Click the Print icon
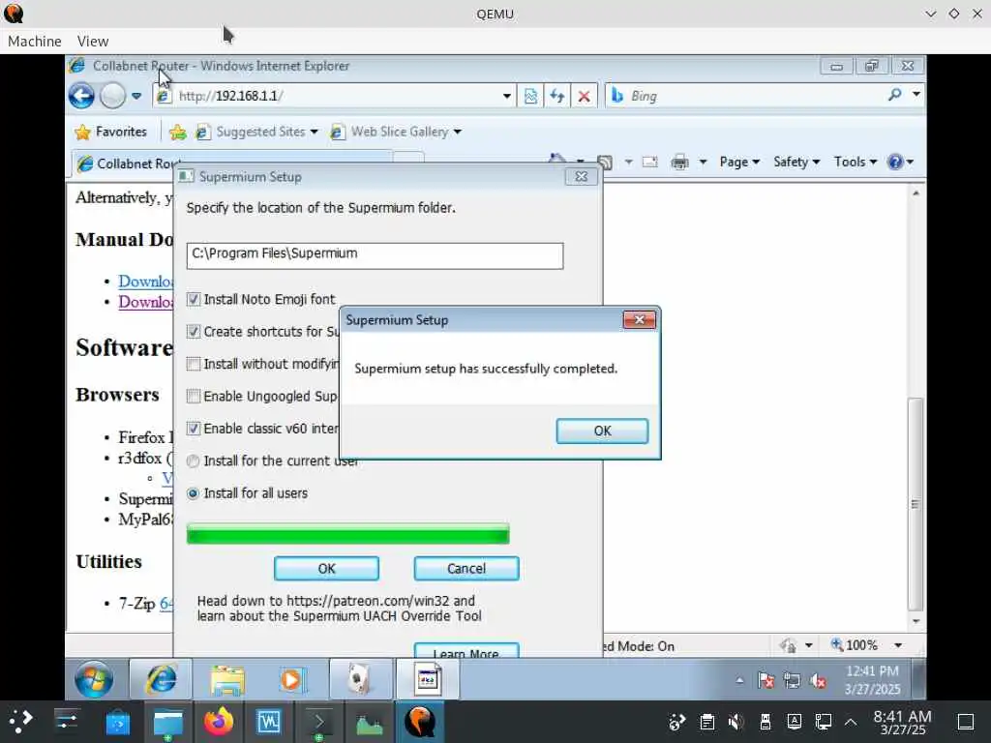Viewport: 991px width, 743px height. (x=679, y=163)
